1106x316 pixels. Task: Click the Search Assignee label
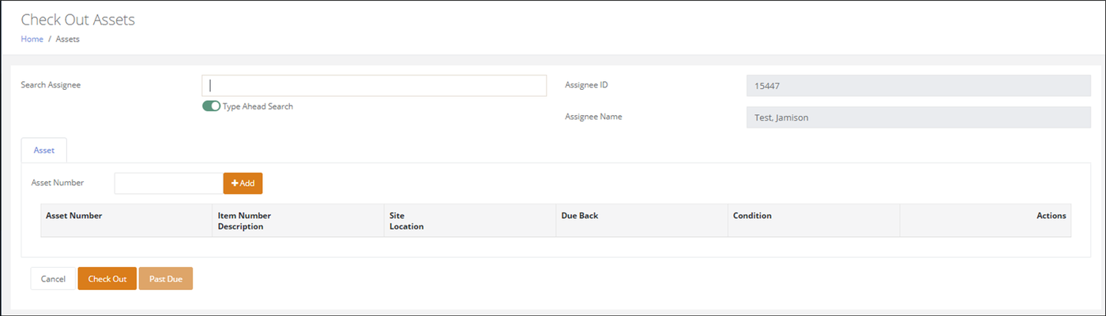(51, 85)
